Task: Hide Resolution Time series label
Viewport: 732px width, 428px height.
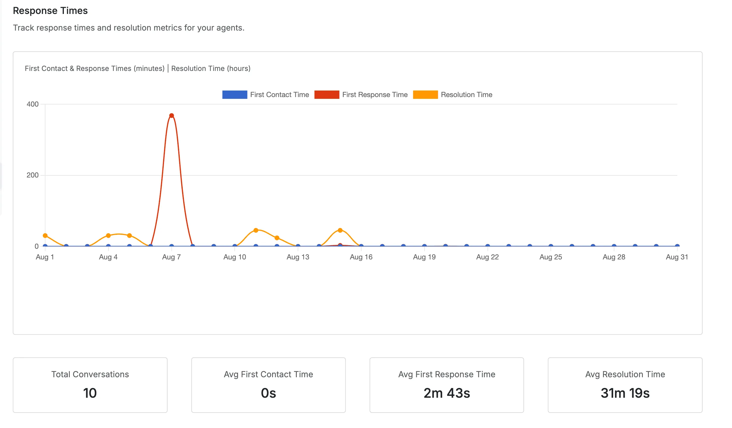Action: point(466,95)
